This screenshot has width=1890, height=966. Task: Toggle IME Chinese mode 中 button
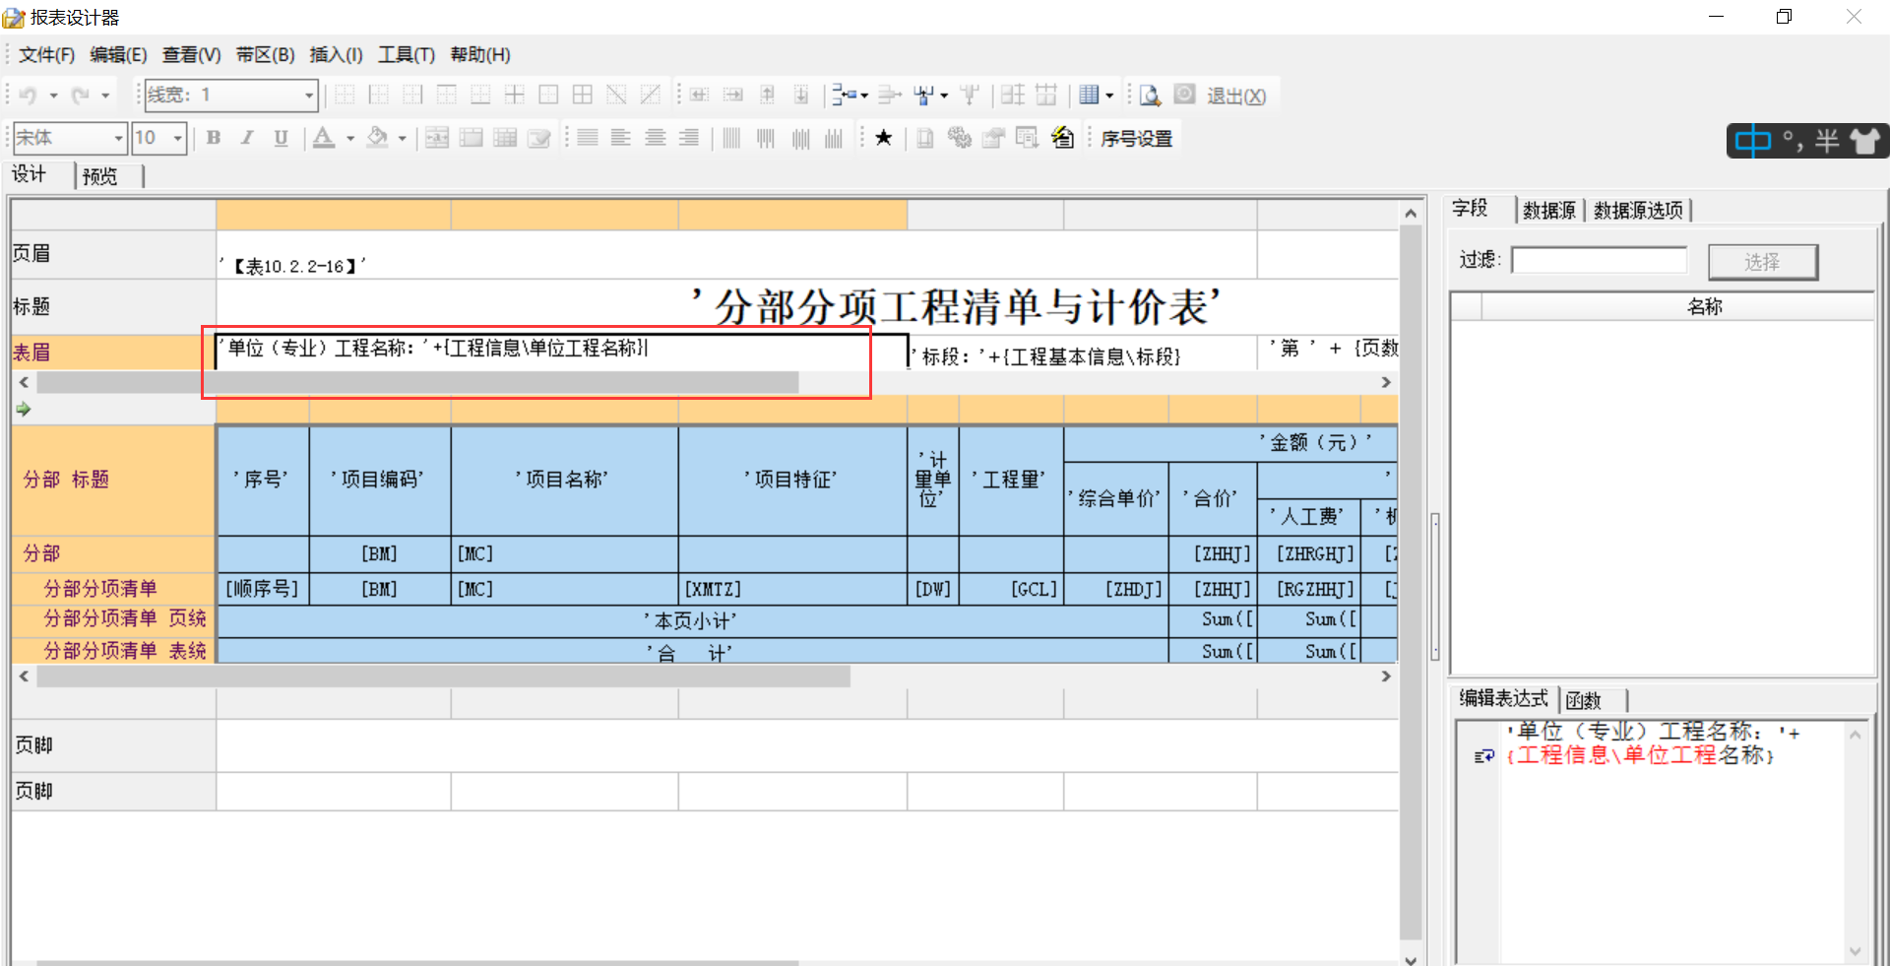(x=1752, y=141)
